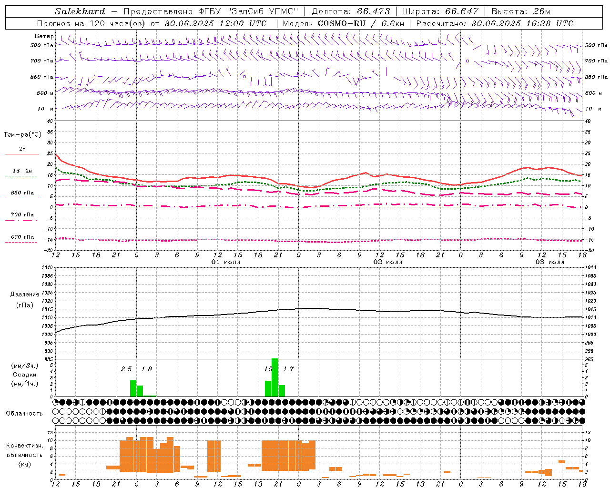The image size is (610, 488).
Task: Click the provider text ФГБУ "ЗапСиб УГМС"
Action: [248, 11]
